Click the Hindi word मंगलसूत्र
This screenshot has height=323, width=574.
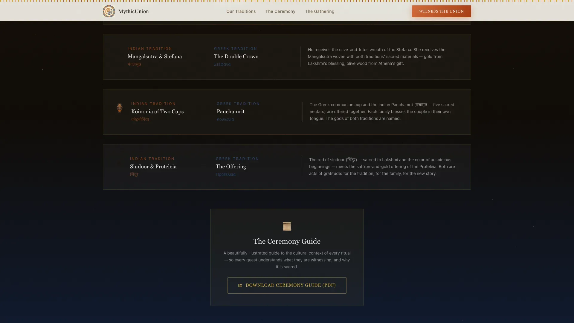pyautogui.click(x=134, y=64)
